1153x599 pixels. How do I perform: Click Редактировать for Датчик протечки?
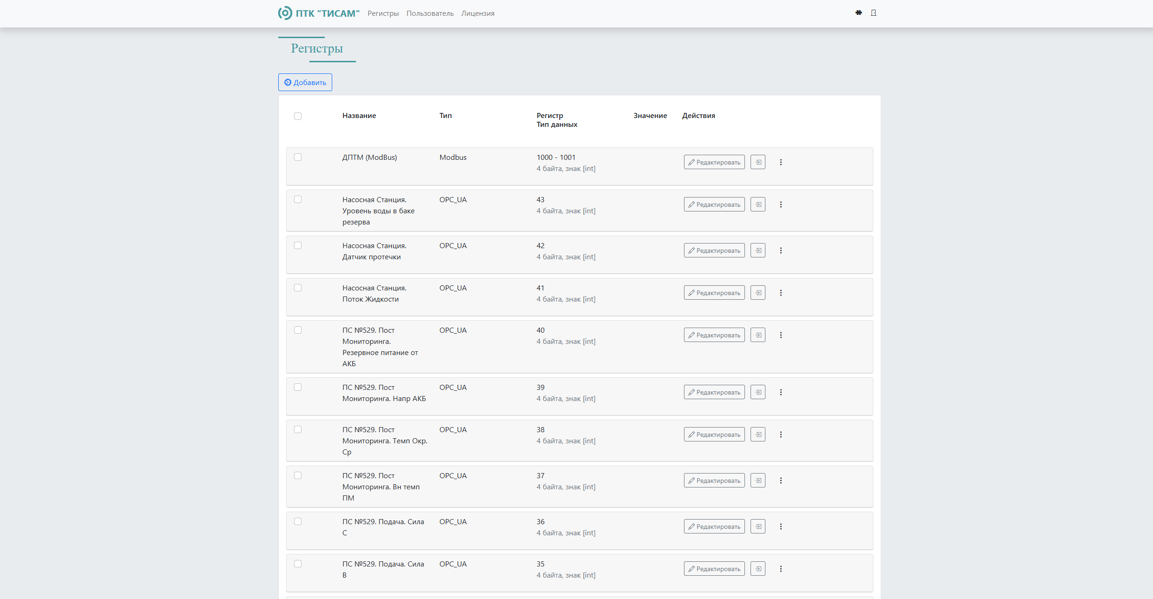tap(714, 250)
